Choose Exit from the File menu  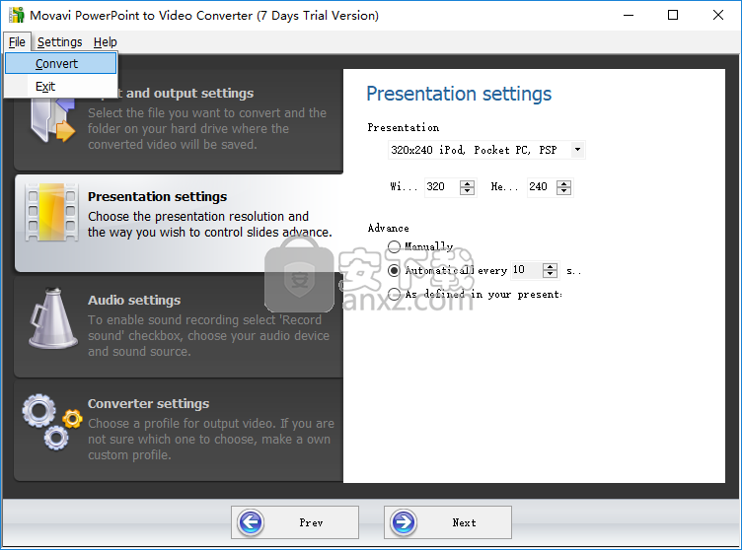pyautogui.click(x=60, y=86)
